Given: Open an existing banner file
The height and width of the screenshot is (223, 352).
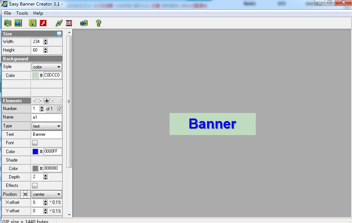Looking at the screenshot, I should tap(8, 23).
